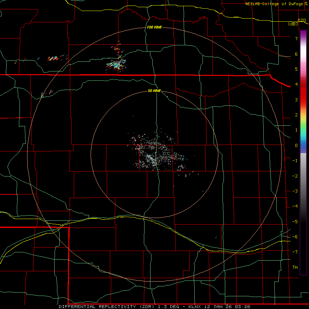309x309 pixels.
Task: Click the -3 value on color scale
Action: 295,191
